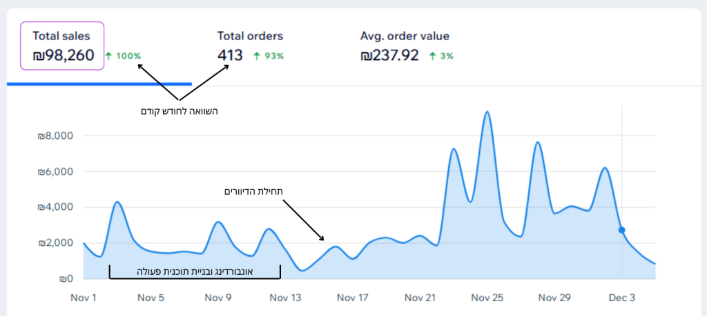Click the Nov 21 date axis label

[x=420, y=298]
